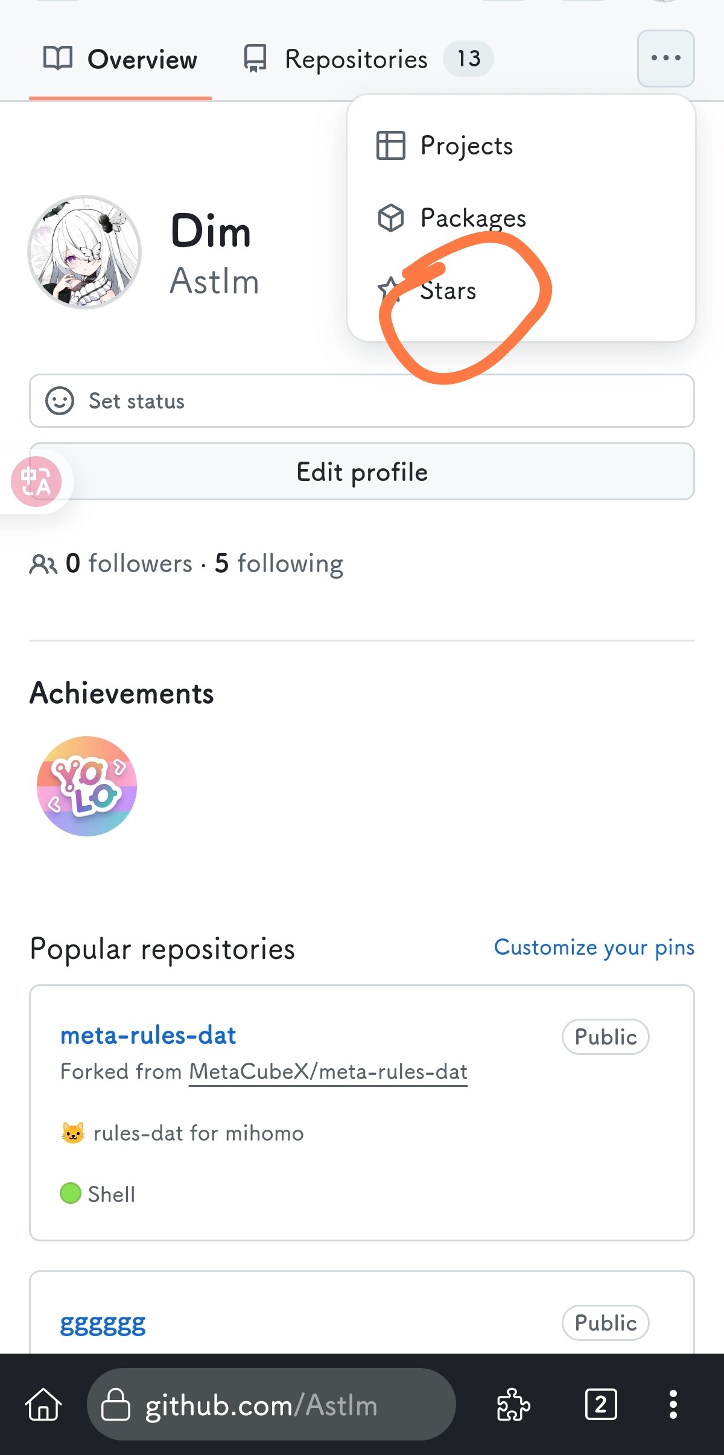The width and height of the screenshot is (724, 1455).
Task: Switch to the Overview tab
Action: coord(120,59)
